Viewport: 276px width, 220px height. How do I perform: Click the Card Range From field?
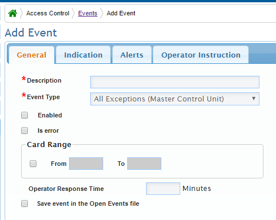click(86, 164)
